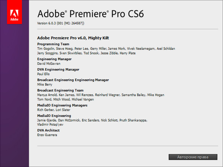223x167 pixels.
Task: Click the name Enzo Guerrera
Action: pyautogui.click(x=48, y=135)
